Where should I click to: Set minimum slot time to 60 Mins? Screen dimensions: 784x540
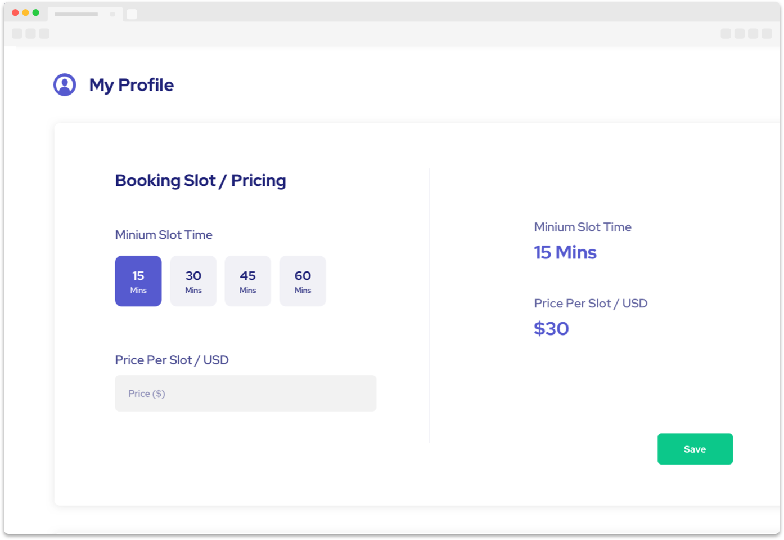[303, 281]
